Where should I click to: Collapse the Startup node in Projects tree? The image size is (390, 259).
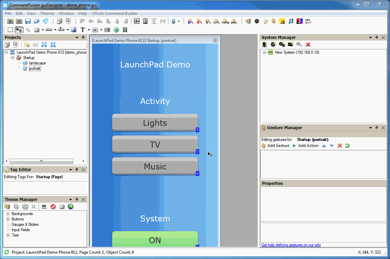pos(12,57)
